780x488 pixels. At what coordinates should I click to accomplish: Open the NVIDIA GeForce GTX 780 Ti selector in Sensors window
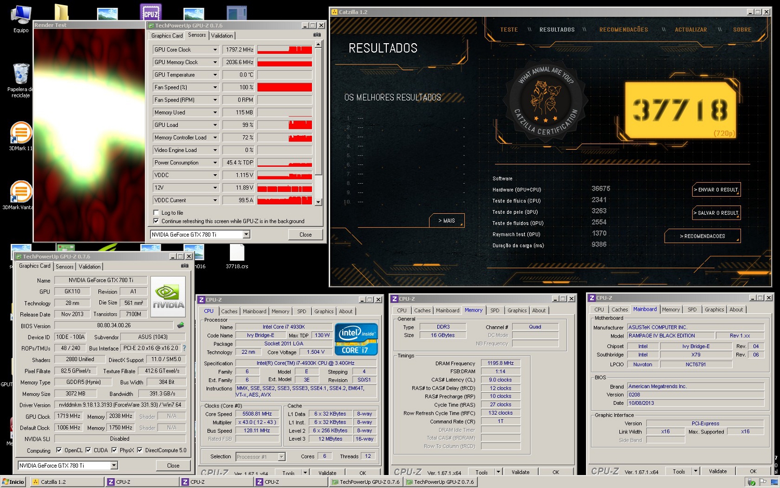(246, 235)
